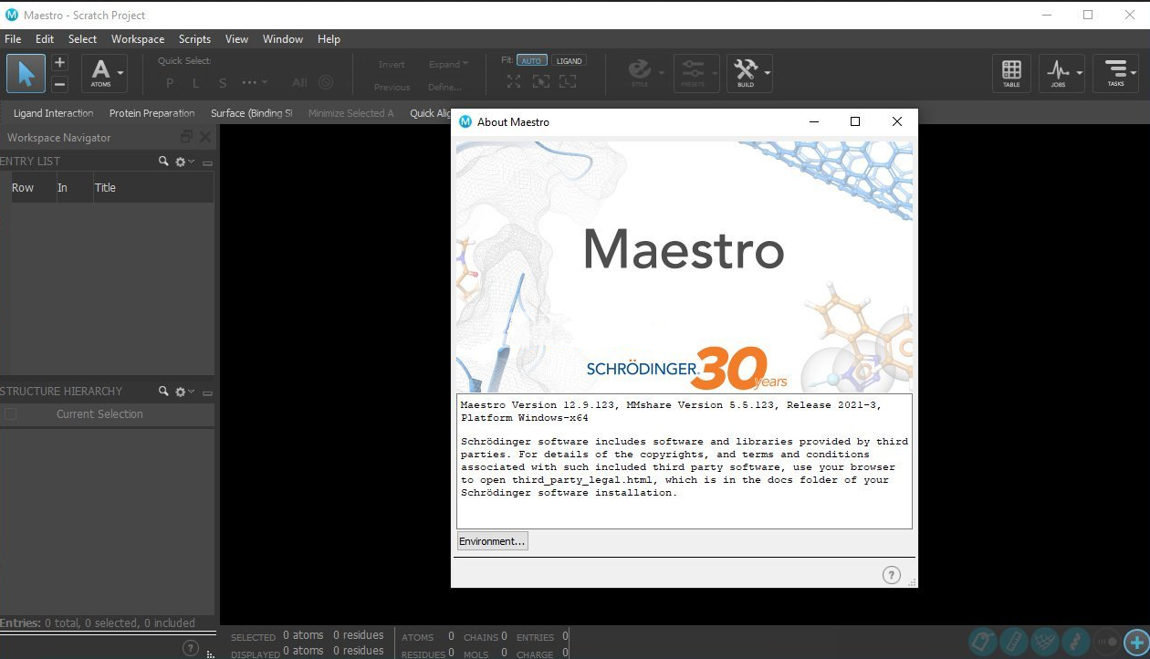Open the Window menu
This screenshot has width=1150, height=659.
click(x=283, y=39)
